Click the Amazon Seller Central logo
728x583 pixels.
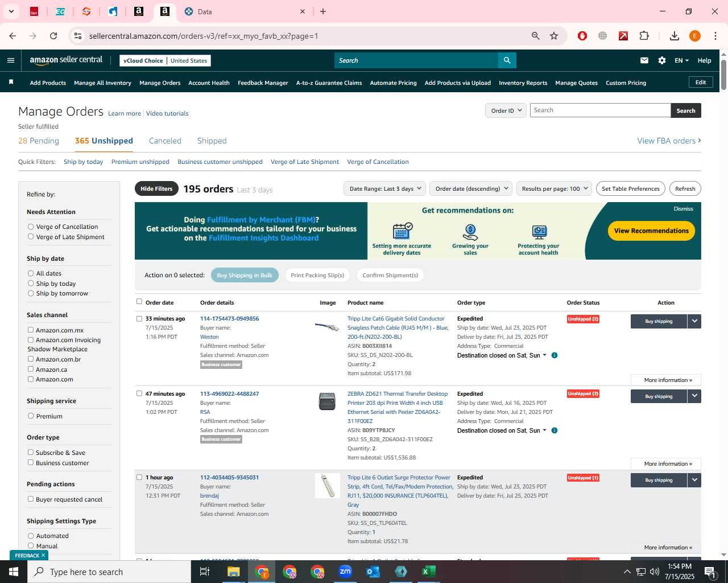click(66, 60)
